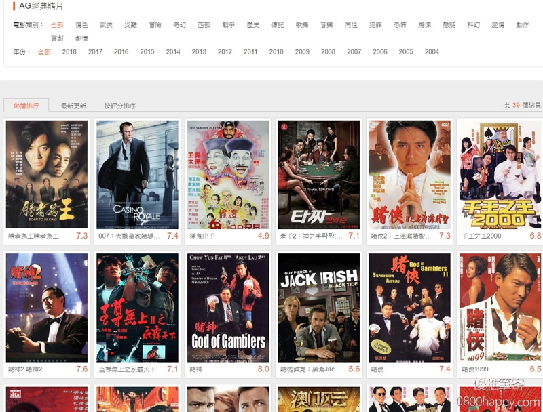Viewport: 543px width, 412px height.
Task: Select the 恐怖 genre
Action: tap(400, 25)
